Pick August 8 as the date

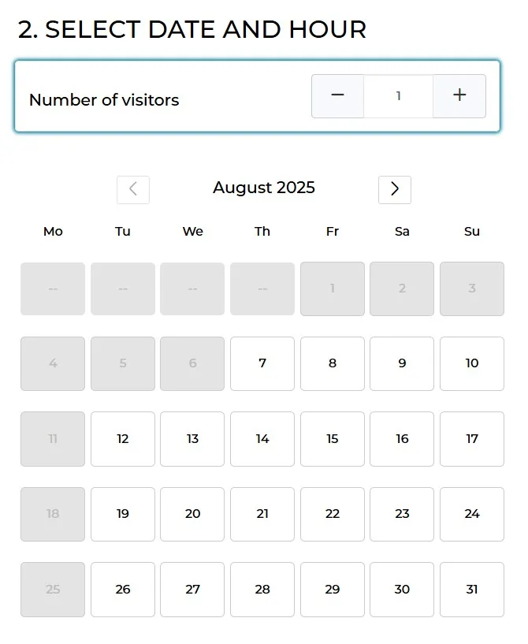(333, 363)
